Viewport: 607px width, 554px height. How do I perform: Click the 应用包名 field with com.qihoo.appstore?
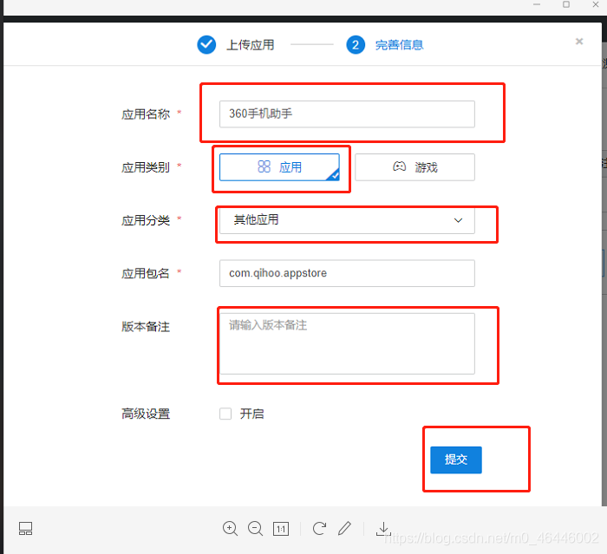[347, 273]
